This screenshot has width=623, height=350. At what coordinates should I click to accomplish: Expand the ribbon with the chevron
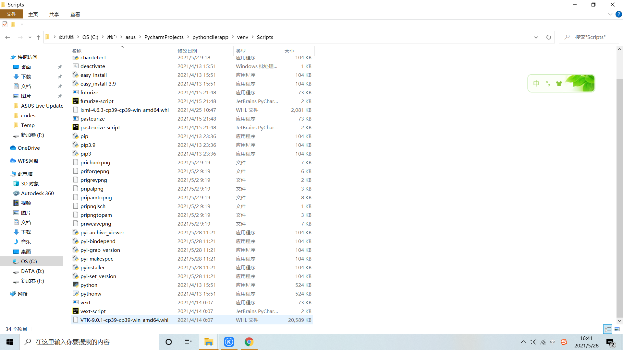(610, 14)
